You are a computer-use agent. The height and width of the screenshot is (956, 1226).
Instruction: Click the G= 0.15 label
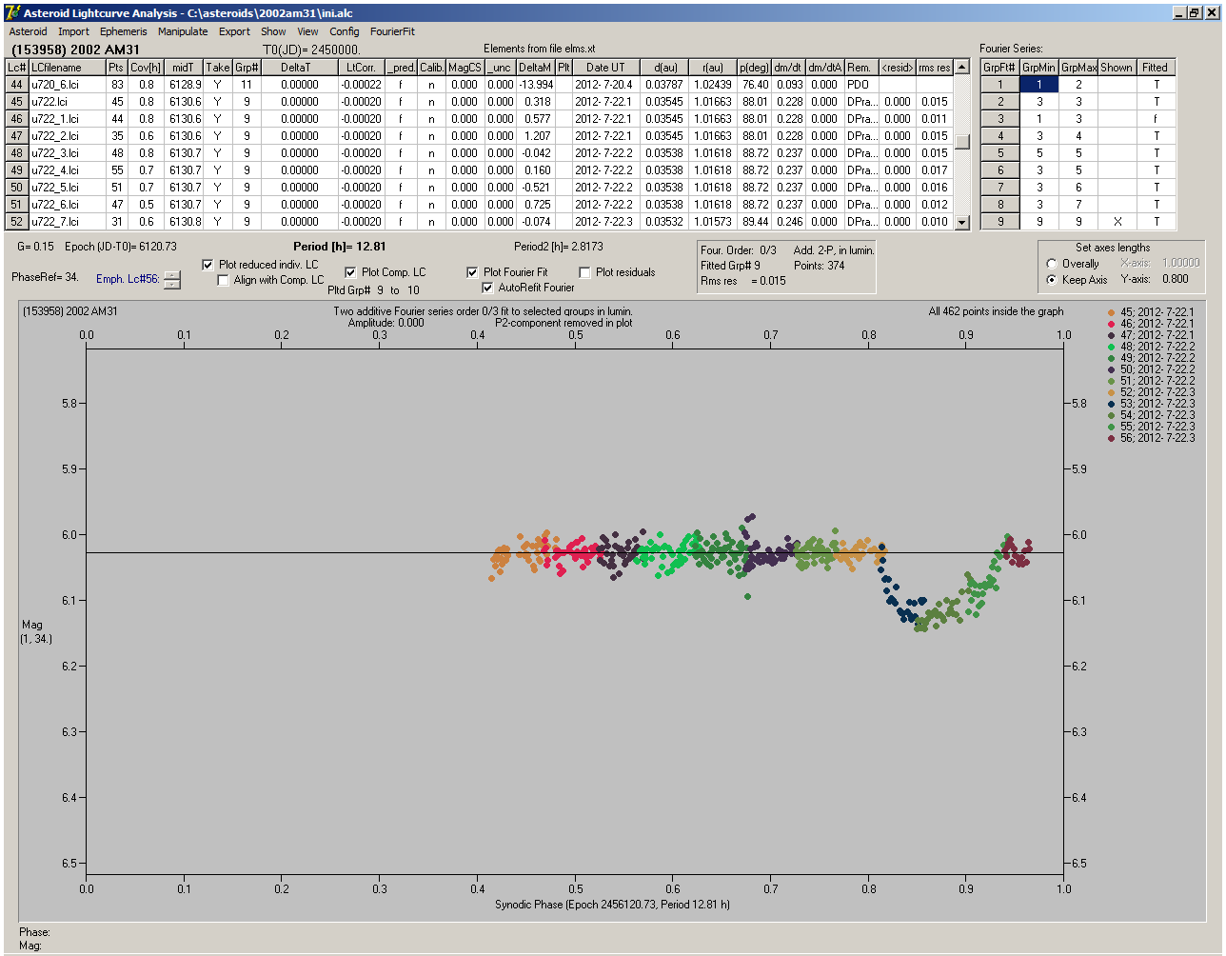tap(36, 247)
